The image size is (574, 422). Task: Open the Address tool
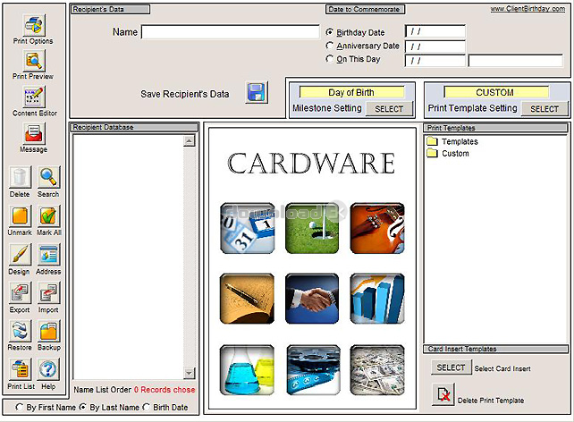[x=48, y=255]
